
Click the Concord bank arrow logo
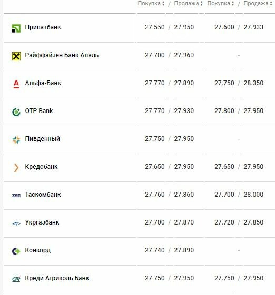pos(16,251)
